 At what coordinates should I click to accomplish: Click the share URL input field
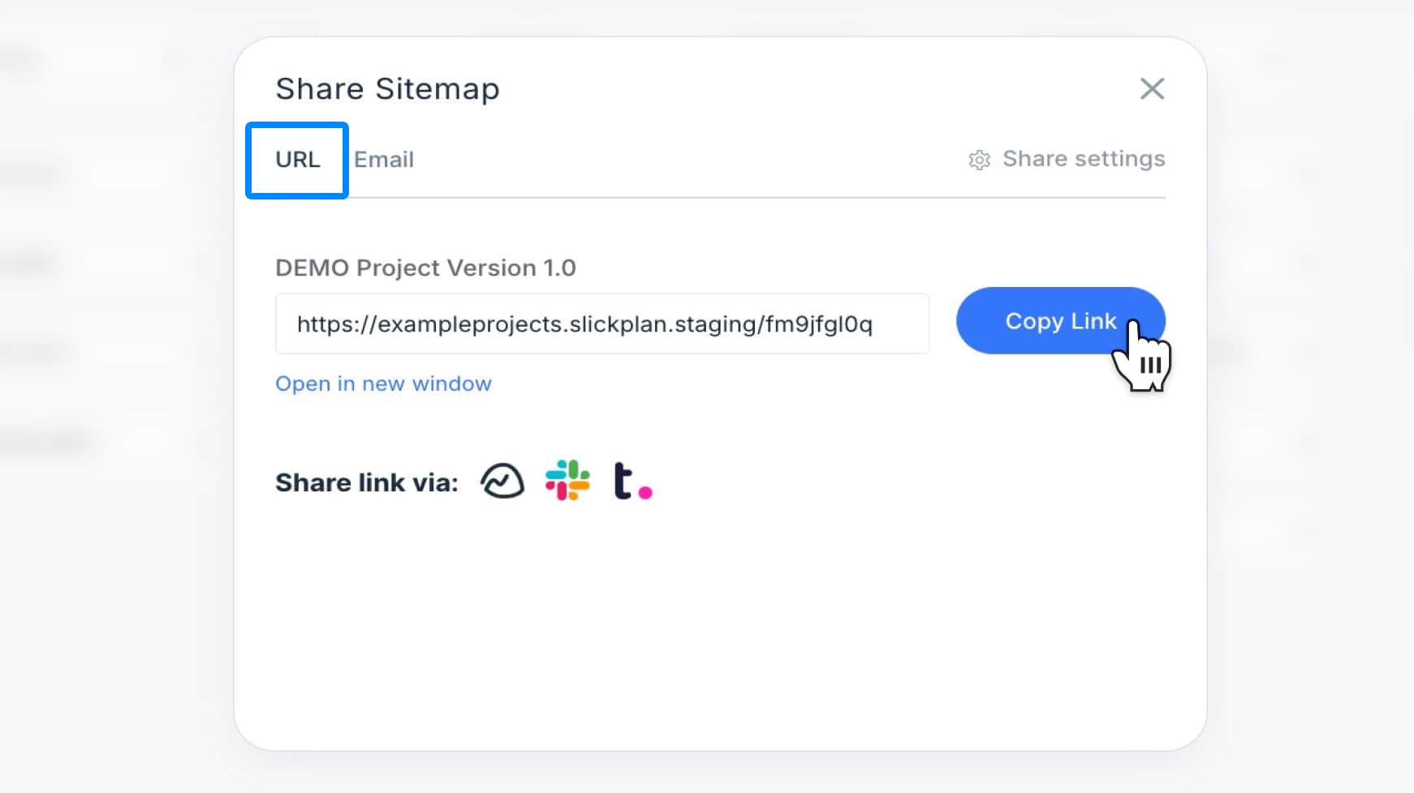(x=602, y=324)
